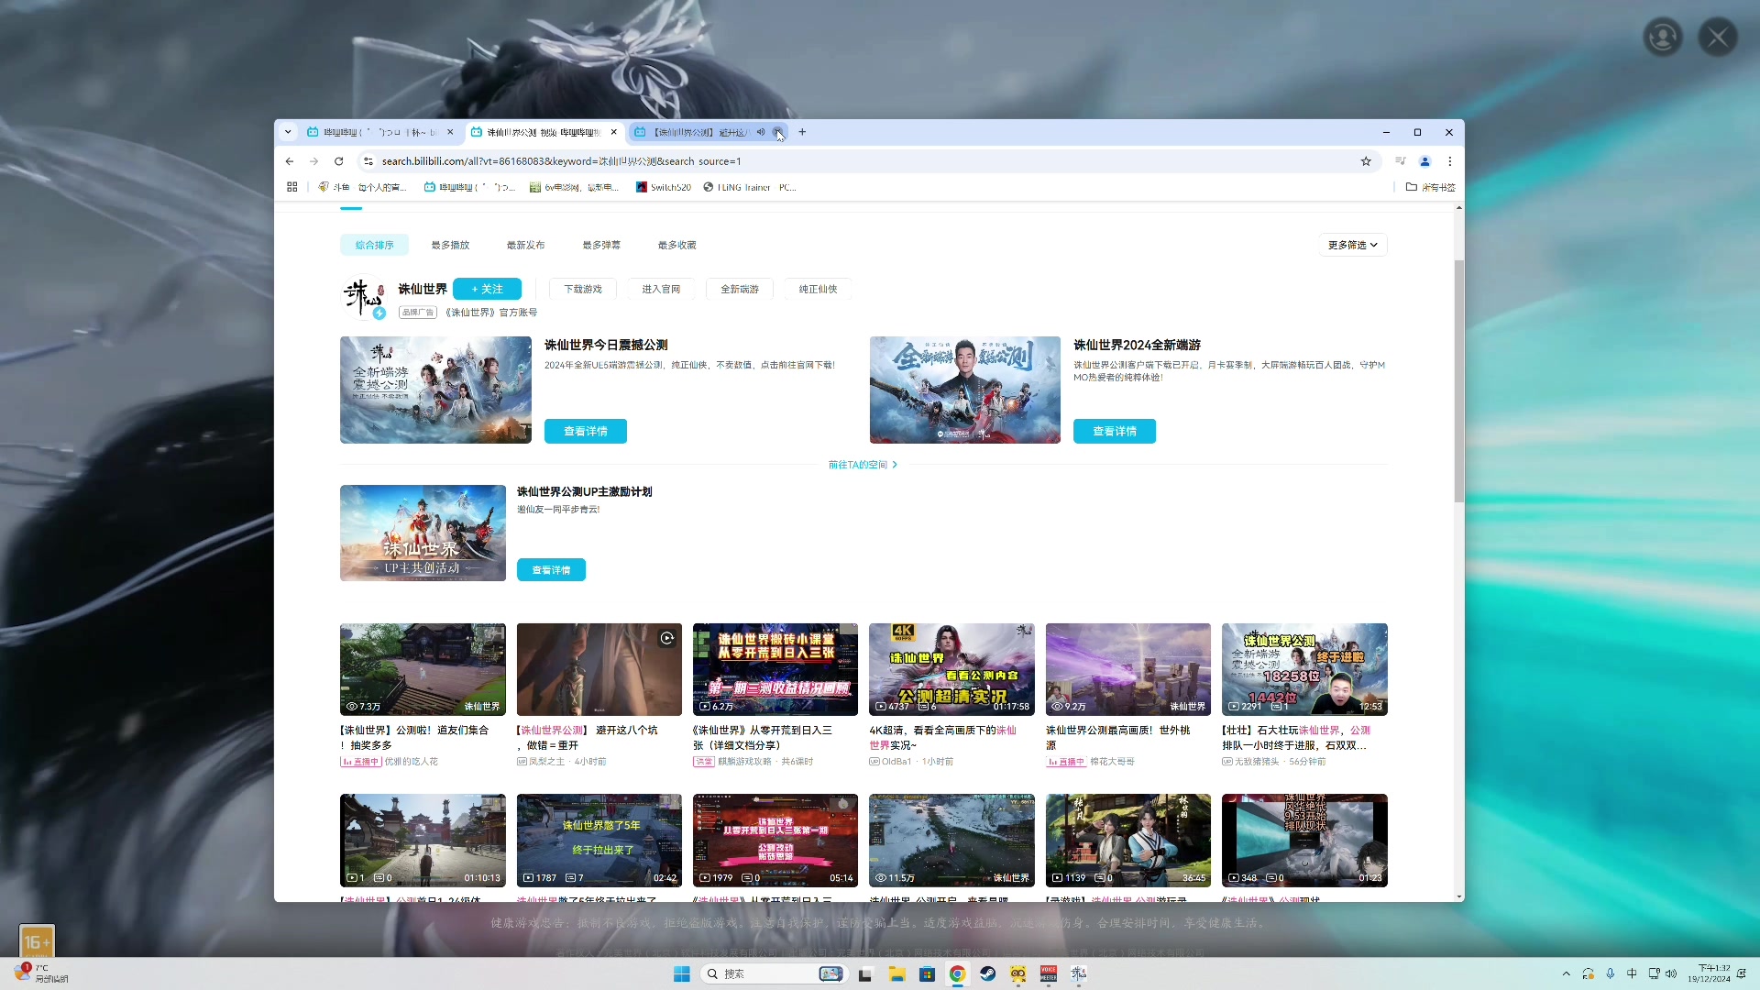Switch to the first 哔哩哔哩 tab
This screenshot has height=990, width=1760.
(380, 132)
